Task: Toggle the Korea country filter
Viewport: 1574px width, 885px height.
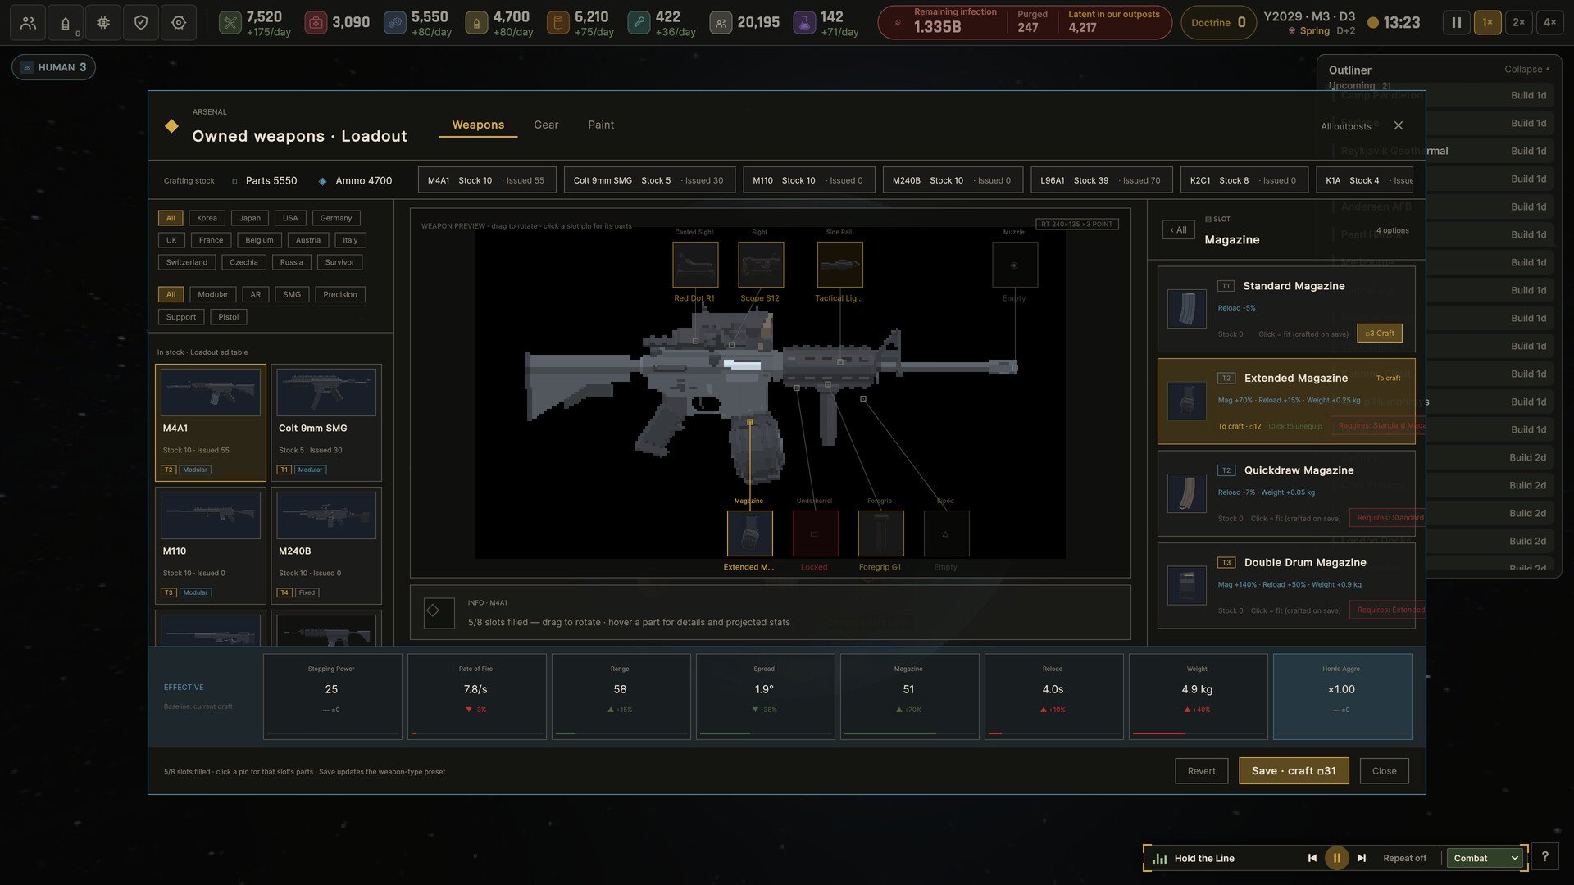Action: tap(207, 218)
